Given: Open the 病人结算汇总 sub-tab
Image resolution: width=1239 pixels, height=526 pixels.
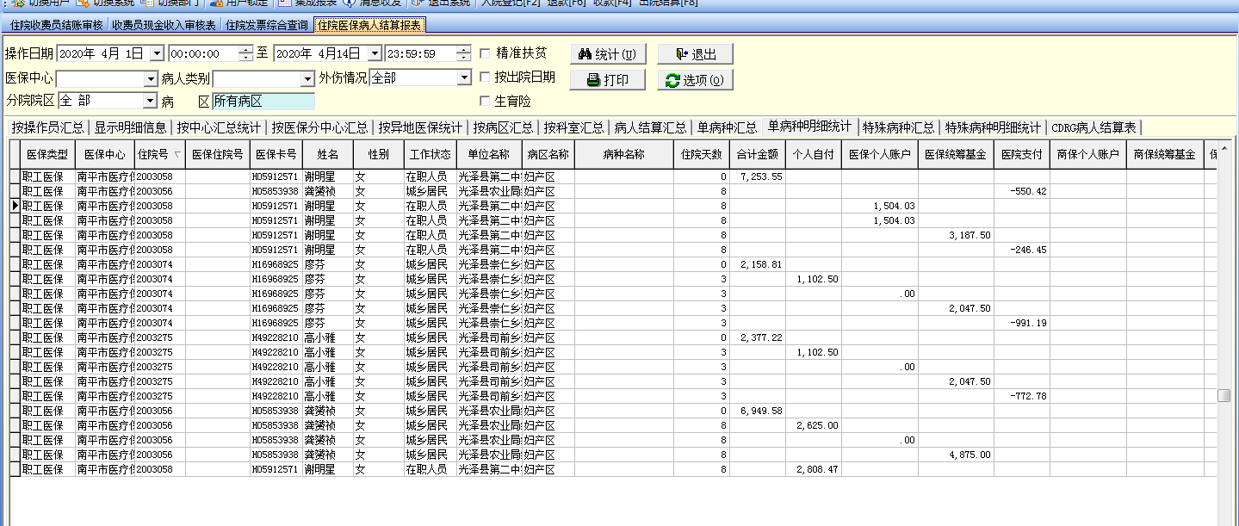Looking at the screenshot, I should click(650, 127).
